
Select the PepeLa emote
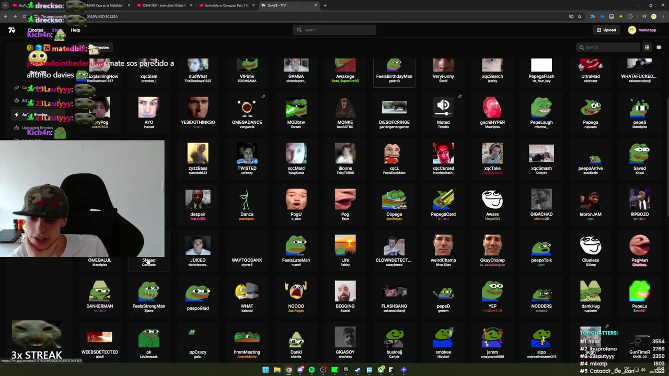640,296
